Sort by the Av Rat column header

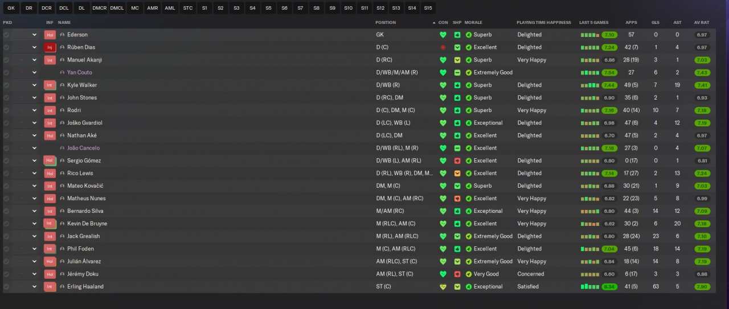702,22
